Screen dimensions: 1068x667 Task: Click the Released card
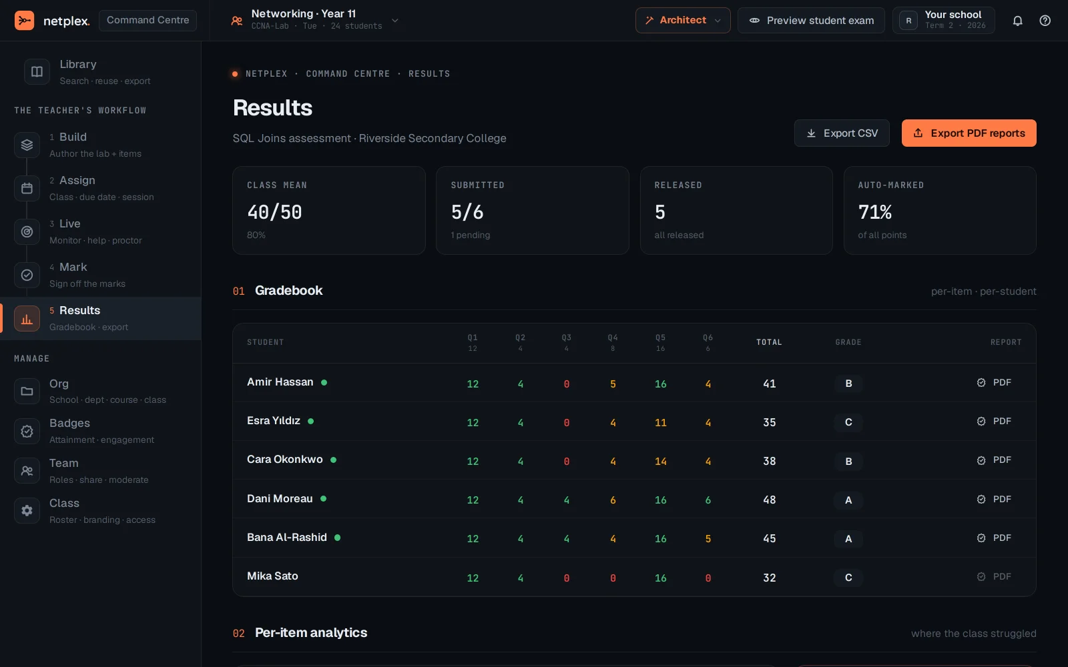tap(736, 210)
